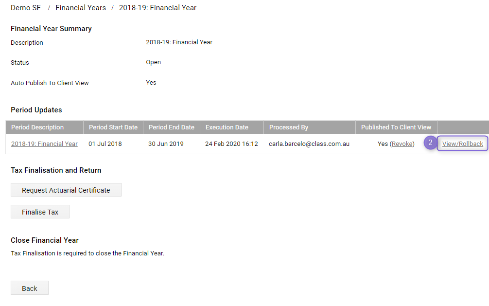The width and height of the screenshot is (489, 306).
Task: Open the Demo SF breadcrumb
Action: (x=26, y=8)
